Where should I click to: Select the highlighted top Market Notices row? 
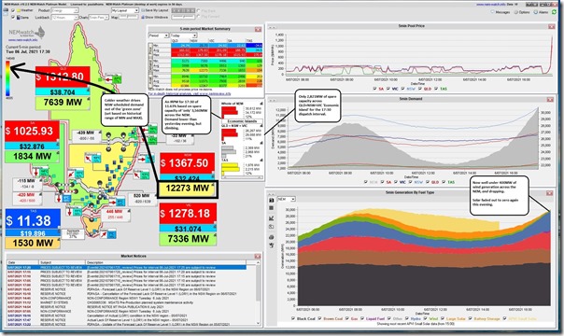[126, 268]
